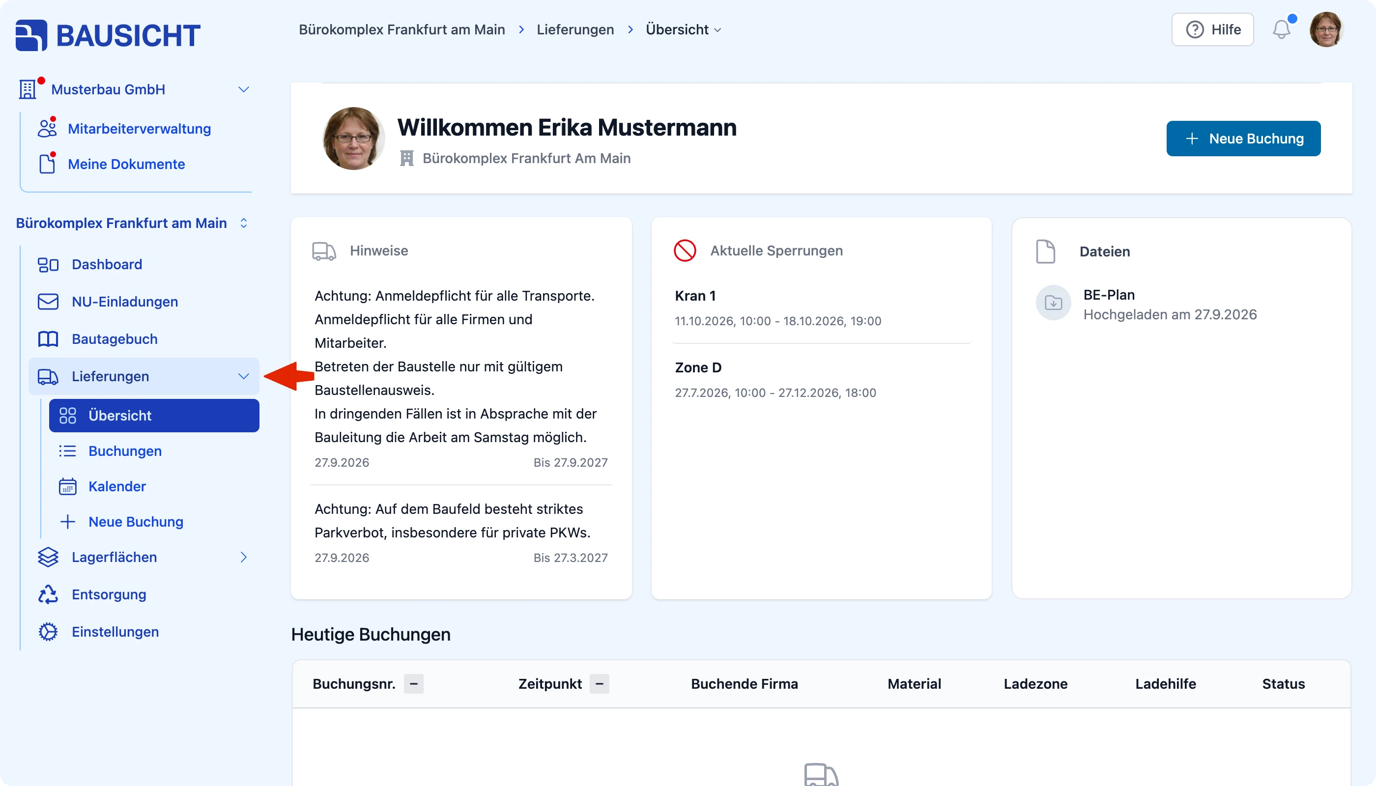Click the Kalender calendar icon

pos(67,486)
